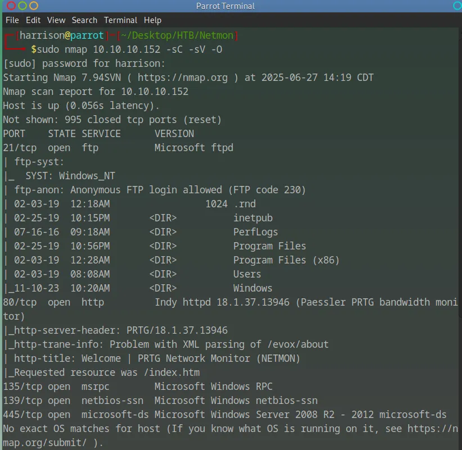462x450 pixels.
Task: Open the Search menu
Action: tap(84, 20)
